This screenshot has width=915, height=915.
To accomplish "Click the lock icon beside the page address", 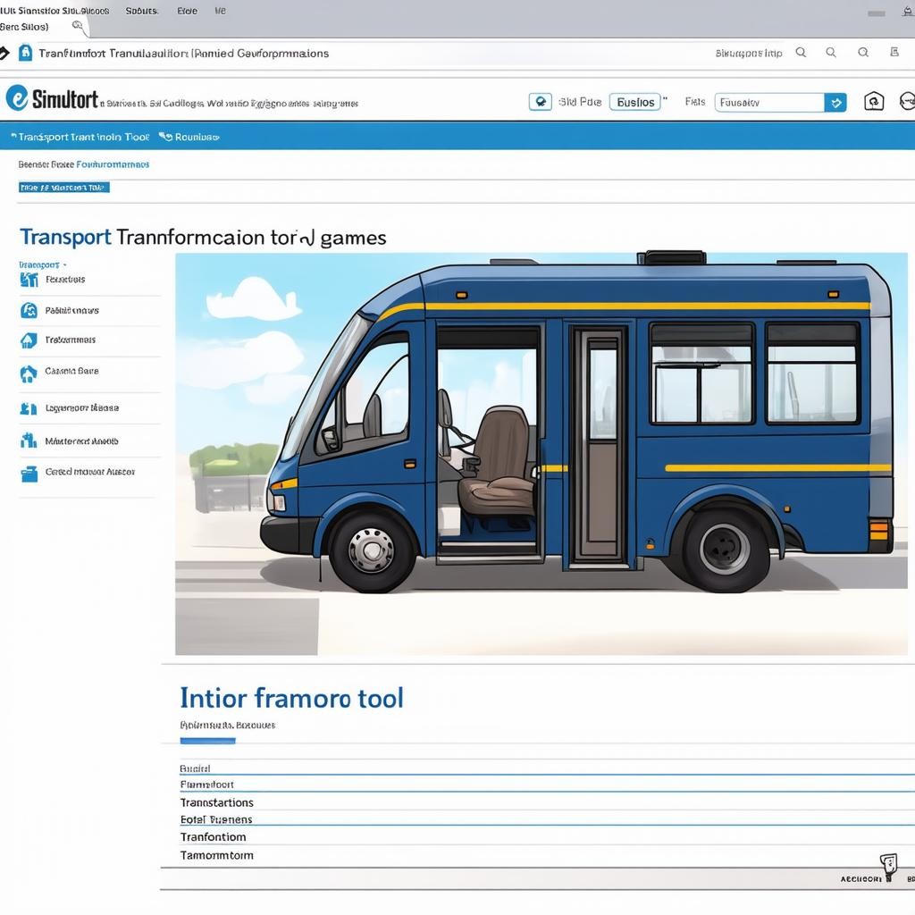I will click(x=25, y=54).
